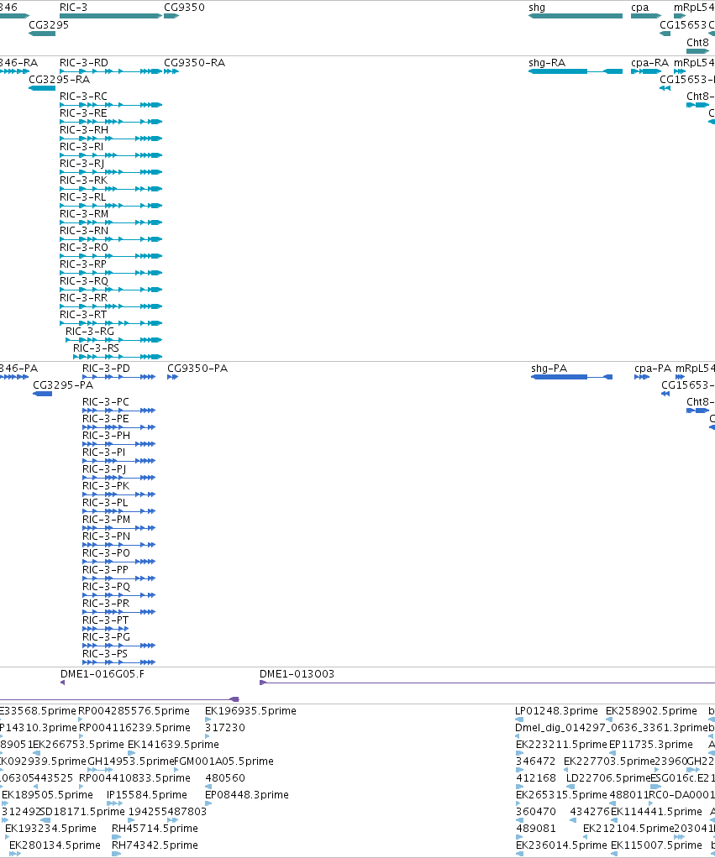This screenshot has width=715, height=858.
Task: Choose transcript RIC-3-RK
Action: click(84, 180)
